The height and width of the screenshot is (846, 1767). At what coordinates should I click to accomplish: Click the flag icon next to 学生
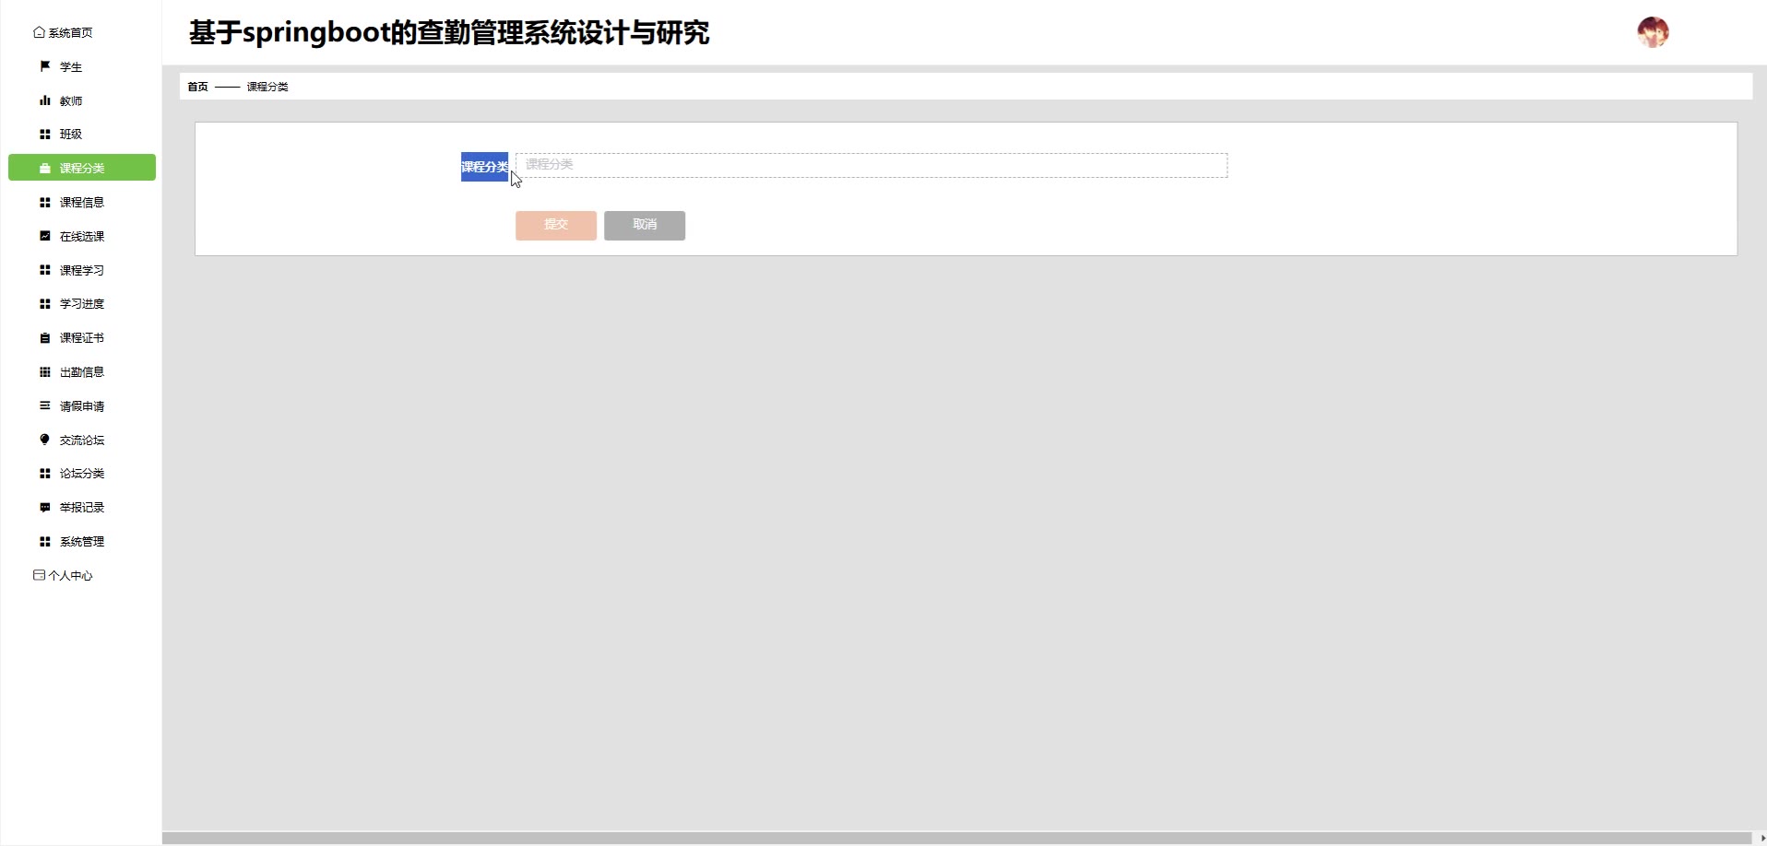(x=45, y=66)
